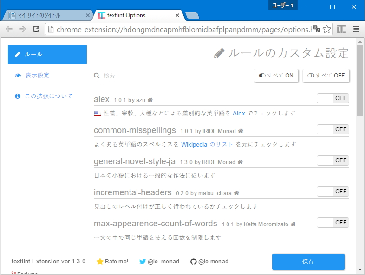
Task: Toggle the incremental-headers rule switch
Action: pos(332,192)
